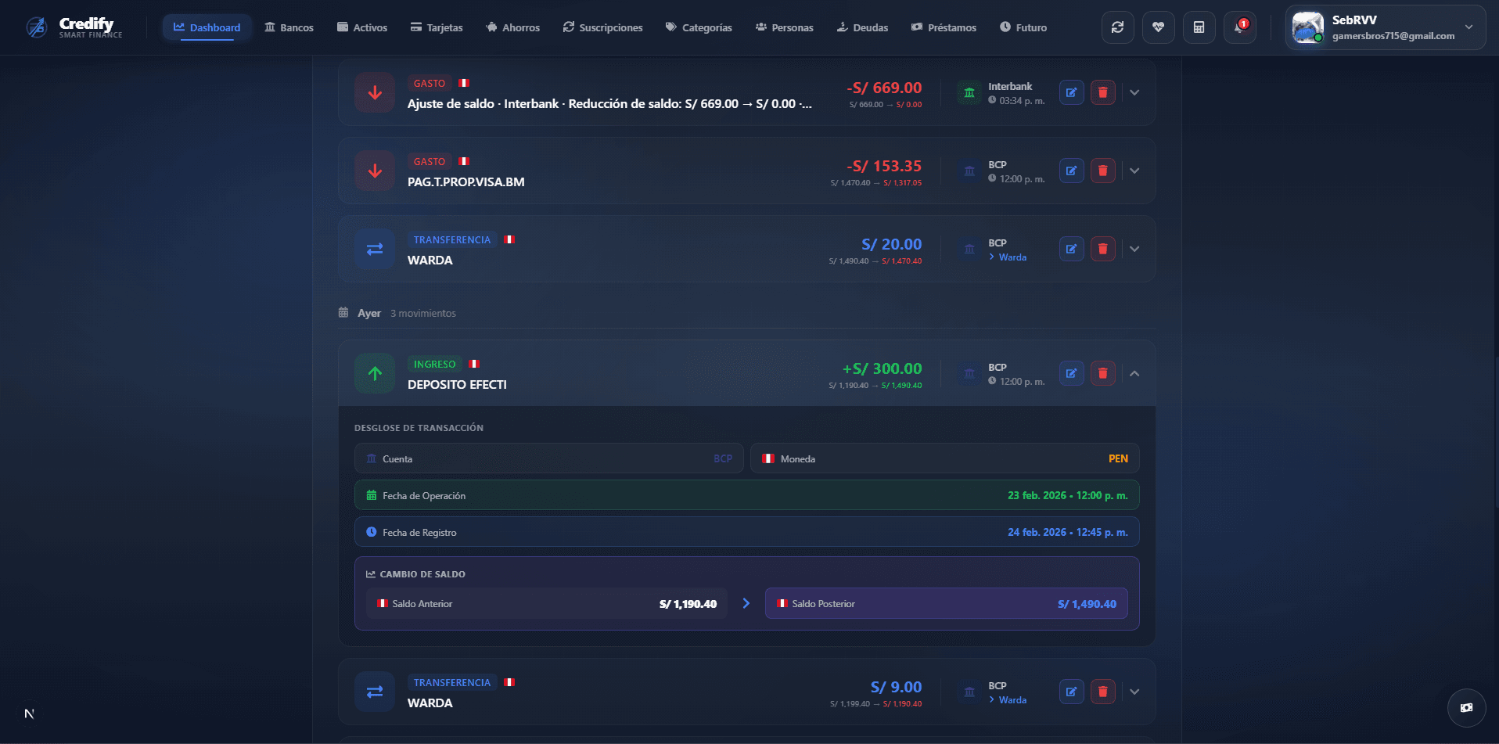Open the SebRVV account dropdown
Viewport: 1499px width, 744px height.
coord(1468,27)
